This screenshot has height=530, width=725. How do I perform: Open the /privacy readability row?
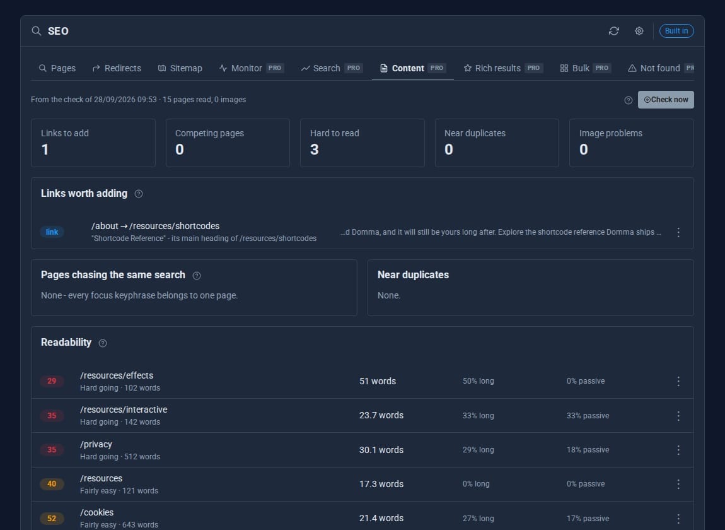[362, 450]
